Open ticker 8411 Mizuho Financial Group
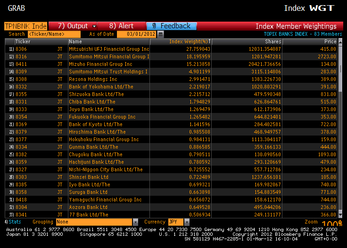The height and width of the screenshot is (248, 347). (x=21, y=64)
